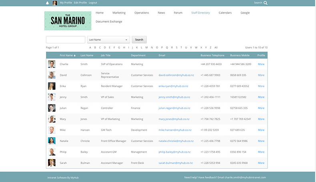The height and width of the screenshot is (182, 316).
Task: Click the notification bell icon
Action: point(47,3)
